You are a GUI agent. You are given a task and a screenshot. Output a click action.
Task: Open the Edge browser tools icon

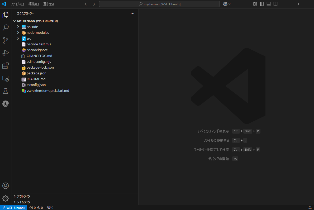(6, 104)
